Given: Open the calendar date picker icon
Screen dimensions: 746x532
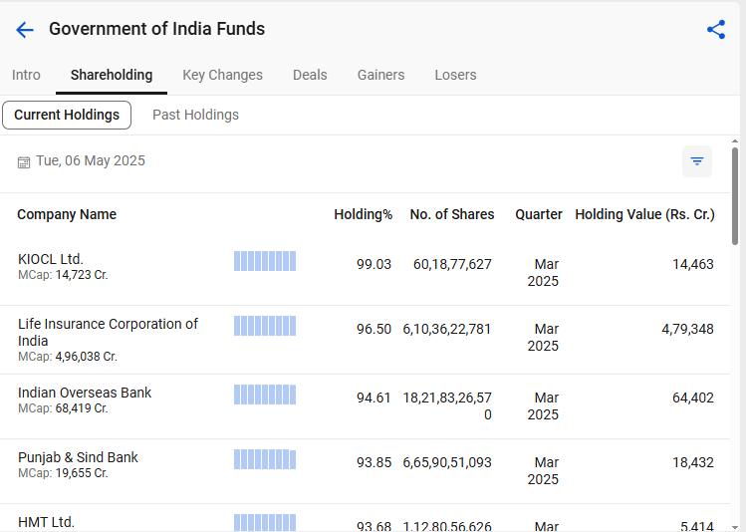Looking at the screenshot, I should pos(24,162).
